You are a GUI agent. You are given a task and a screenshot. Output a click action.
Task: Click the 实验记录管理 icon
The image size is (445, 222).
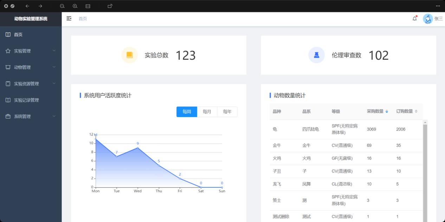(x=8, y=100)
